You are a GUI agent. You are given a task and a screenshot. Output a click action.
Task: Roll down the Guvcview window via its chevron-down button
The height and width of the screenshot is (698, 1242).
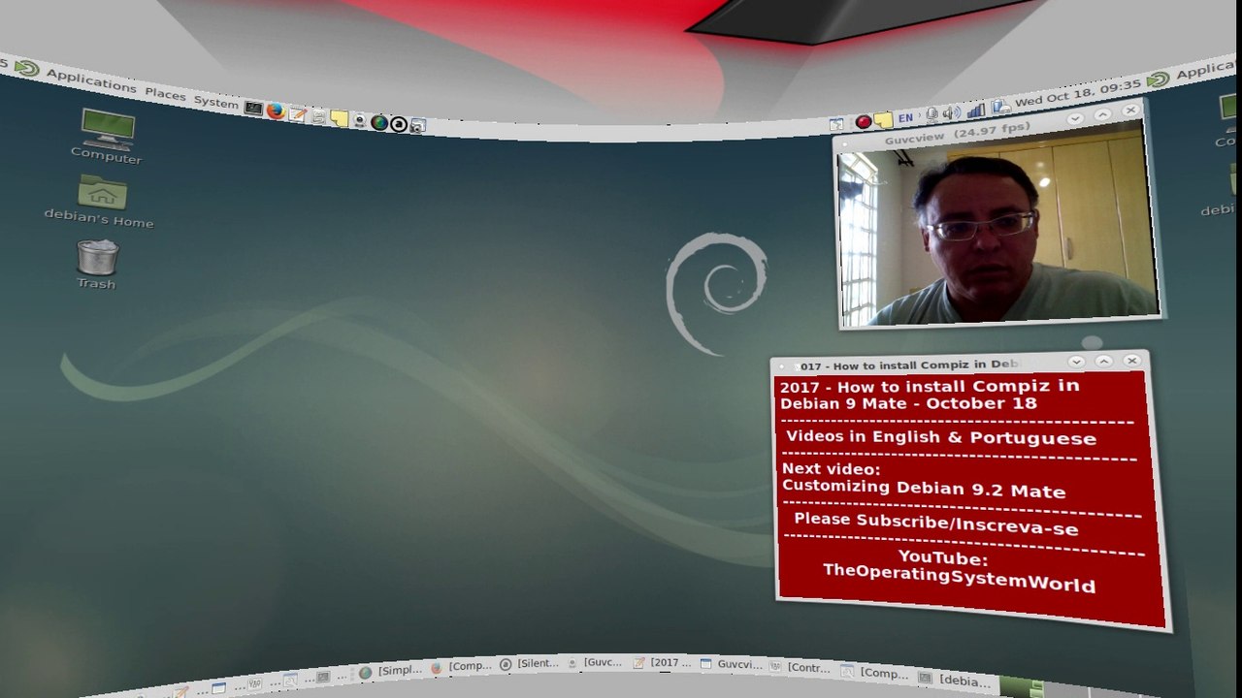point(1074,118)
